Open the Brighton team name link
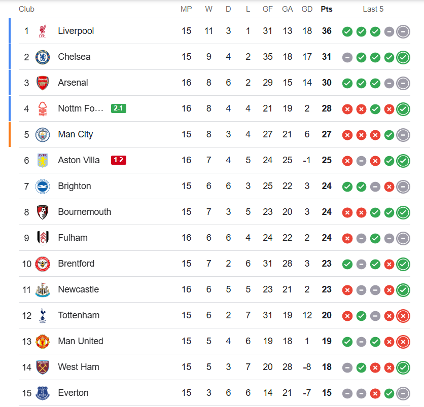 [75, 186]
